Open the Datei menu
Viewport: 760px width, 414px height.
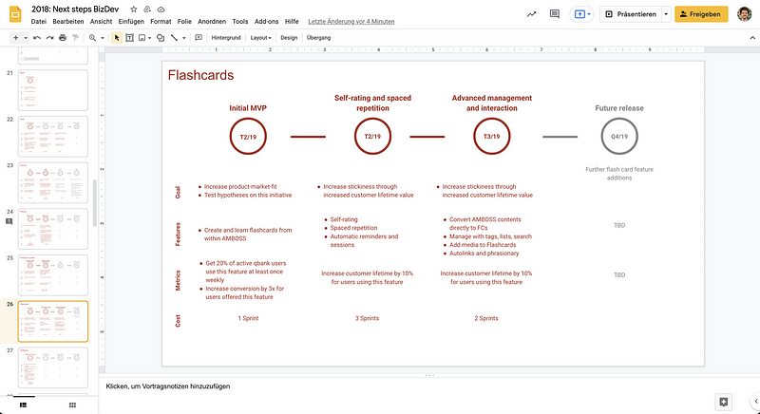pos(39,21)
